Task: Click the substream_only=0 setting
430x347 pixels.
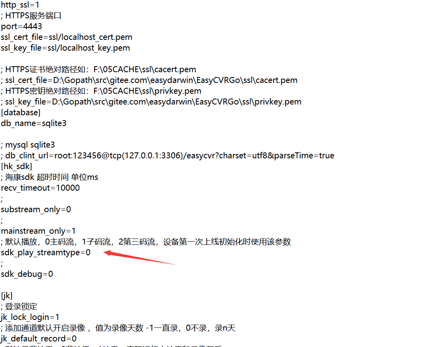Action: click(36, 209)
